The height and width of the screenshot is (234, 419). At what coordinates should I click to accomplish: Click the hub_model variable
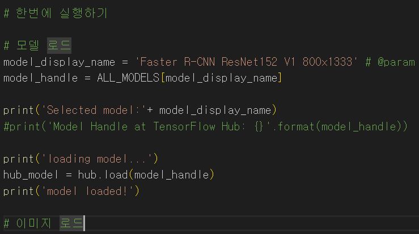click(31, 175)
